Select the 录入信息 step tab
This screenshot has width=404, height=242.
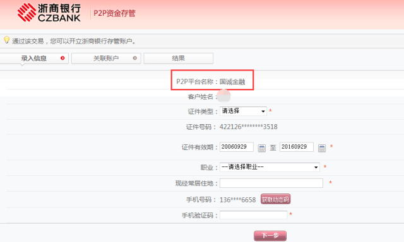tap(34, 59)
